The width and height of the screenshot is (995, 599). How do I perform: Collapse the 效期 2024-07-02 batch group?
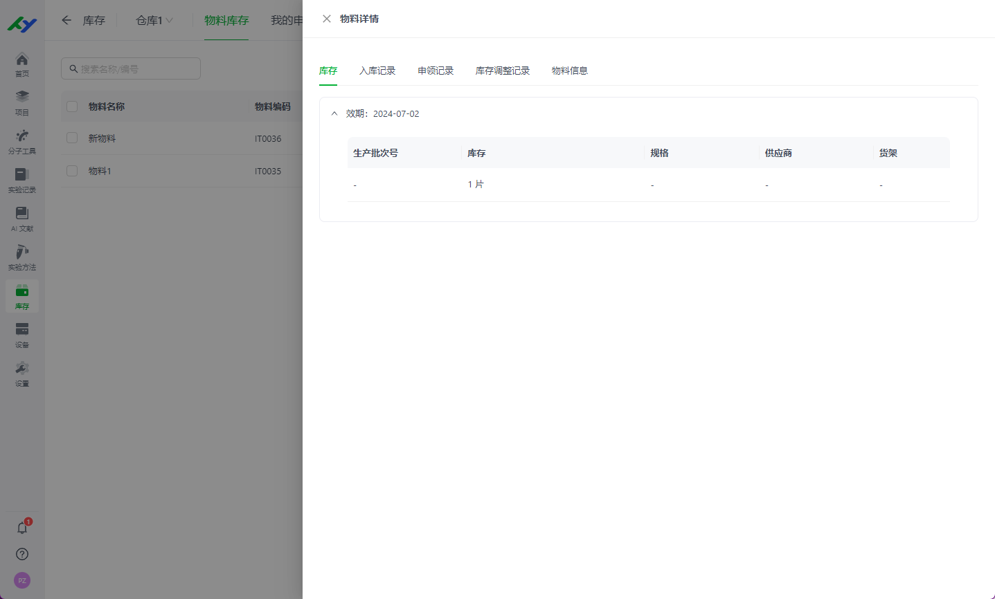pyautogui.click(x=334, y=113)
